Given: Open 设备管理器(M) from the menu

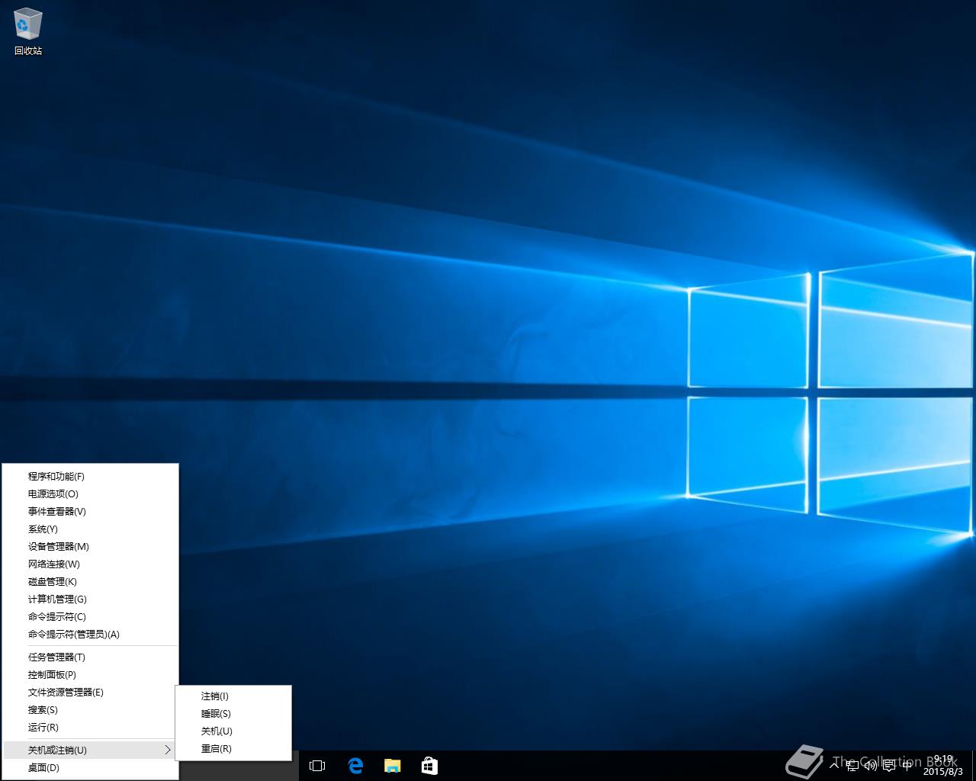Looking at the screenshot, I should point(59,547).
